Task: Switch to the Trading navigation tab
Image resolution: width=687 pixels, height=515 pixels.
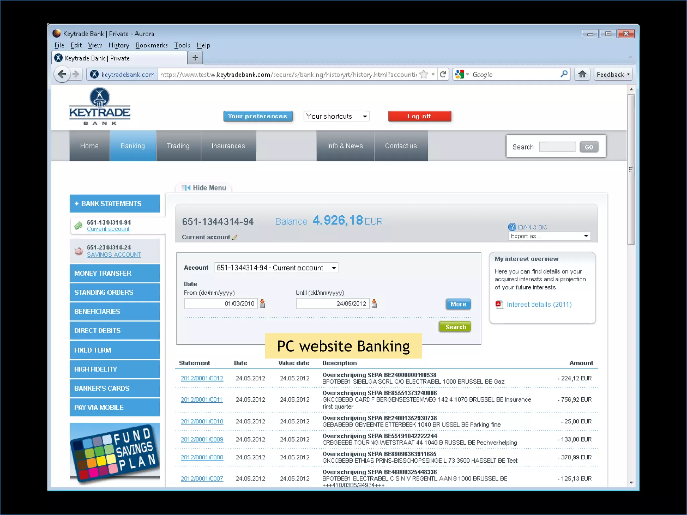Action: click(178, 146)
